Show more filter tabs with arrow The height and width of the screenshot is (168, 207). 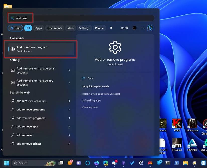click(x=111, y=28)
